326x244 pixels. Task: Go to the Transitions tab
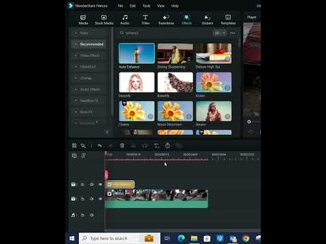(x=166, y=20)
